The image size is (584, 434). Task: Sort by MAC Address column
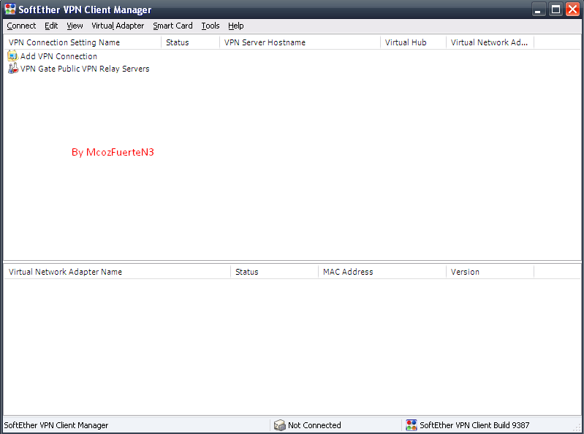(382, 272)
